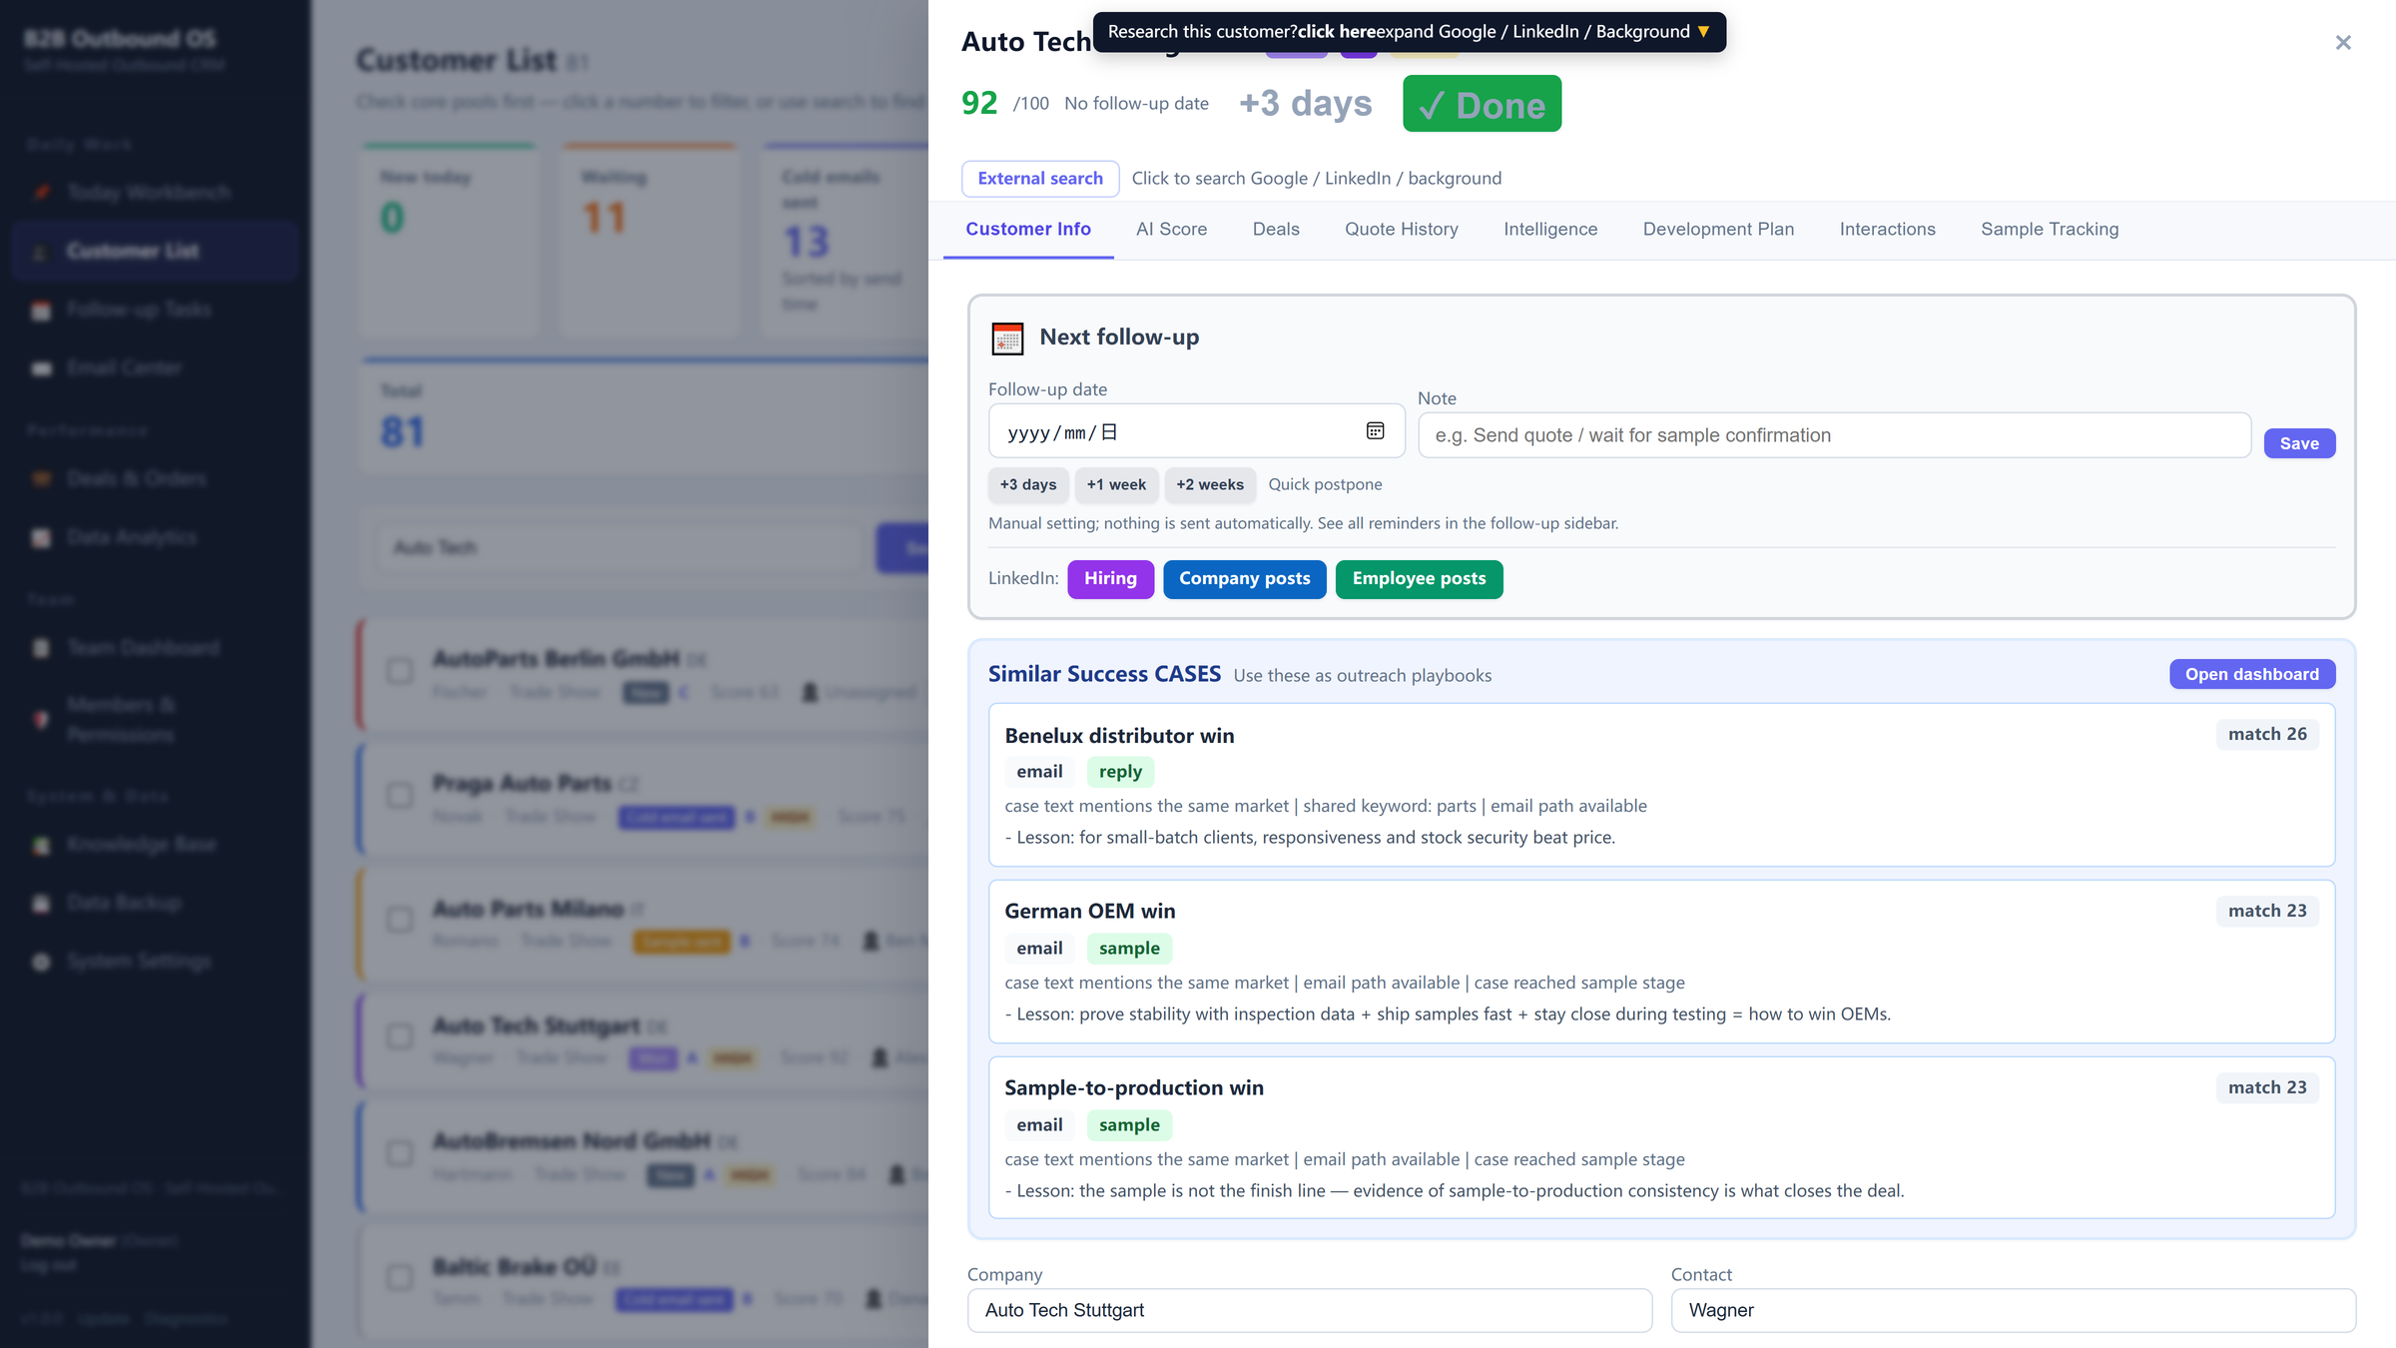Postpone follow-up by +2 weeks
2396x1348 pixels.
point(1210,484)
